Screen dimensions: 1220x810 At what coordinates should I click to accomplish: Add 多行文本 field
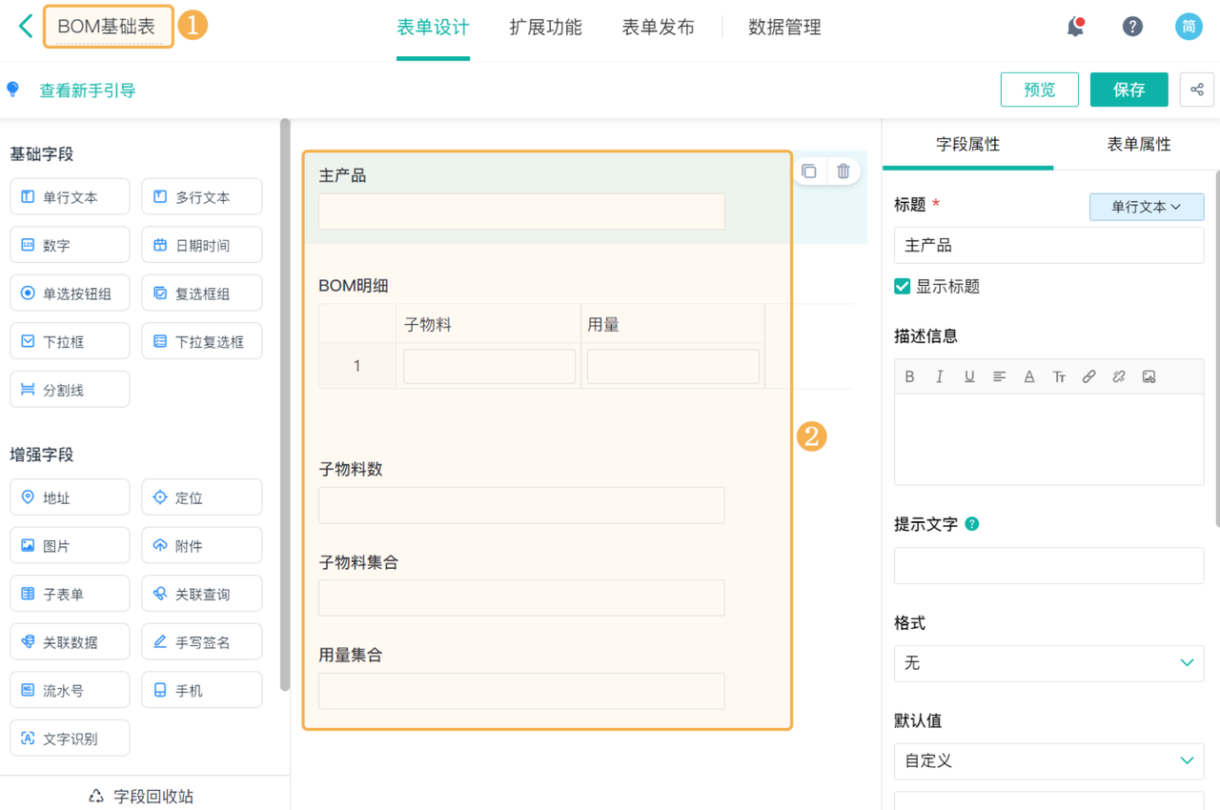(202, 197)
